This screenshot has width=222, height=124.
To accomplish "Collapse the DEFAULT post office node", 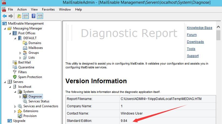I will [15, 38].
